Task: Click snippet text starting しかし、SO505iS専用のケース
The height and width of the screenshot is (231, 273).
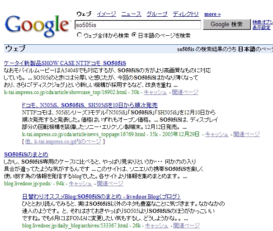Action: pos(104,169)
